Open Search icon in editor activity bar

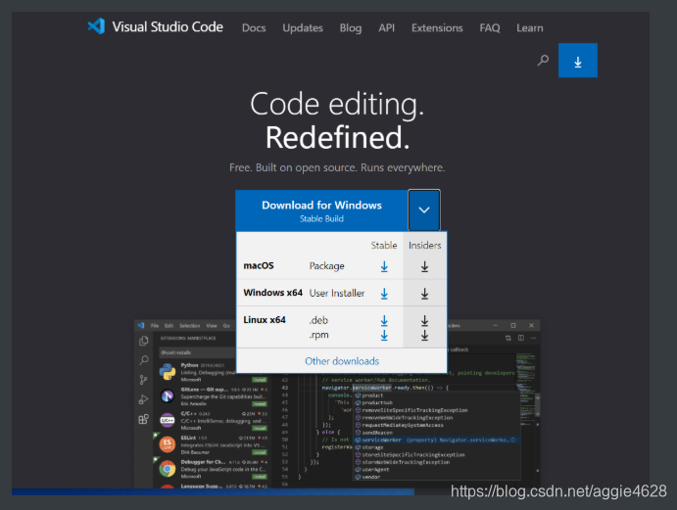144,360
